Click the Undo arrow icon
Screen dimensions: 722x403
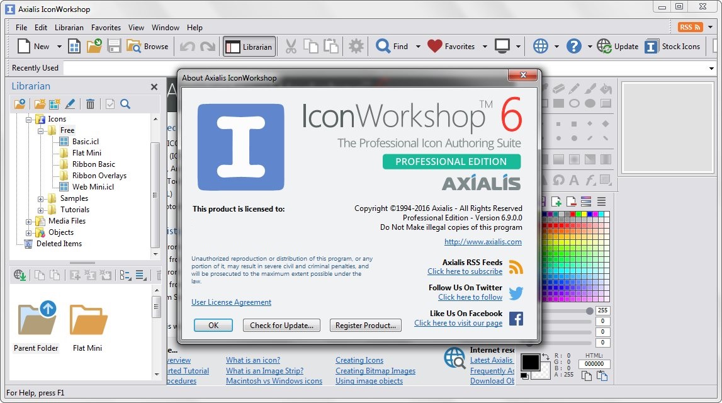pos(187,47)
